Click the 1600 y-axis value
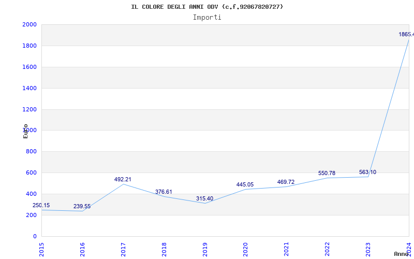The image size is (414, 259). [x=29, y=67]
